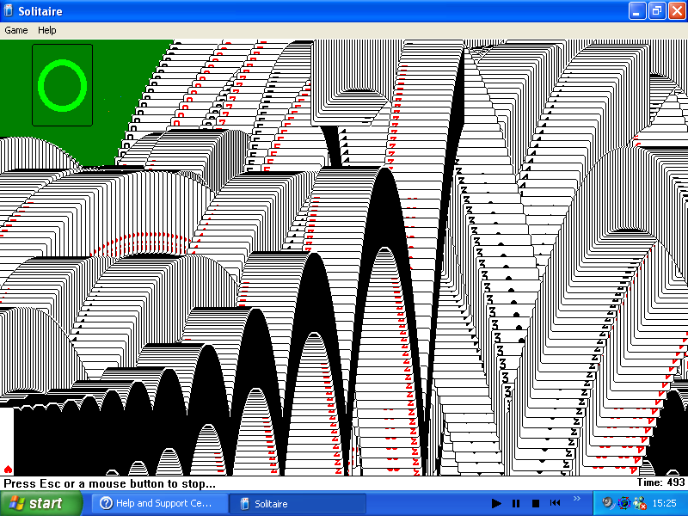
Task: Close the Solitaire window
Action: coord(675,10)
